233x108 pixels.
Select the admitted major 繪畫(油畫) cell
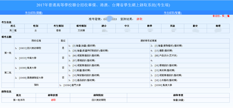pos(178,100)
